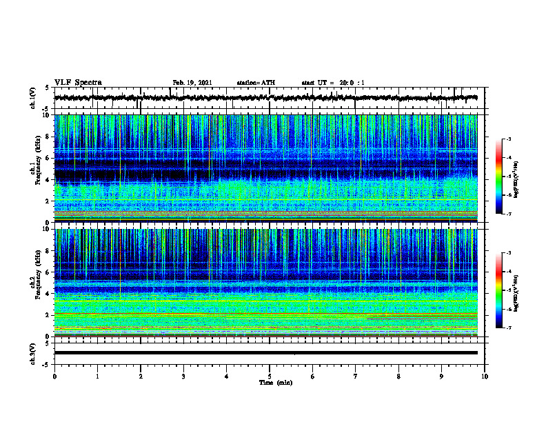Screen dimensions: 546x422
Task: Click time axis tick label "5"
Action: [x=270, y=376]
